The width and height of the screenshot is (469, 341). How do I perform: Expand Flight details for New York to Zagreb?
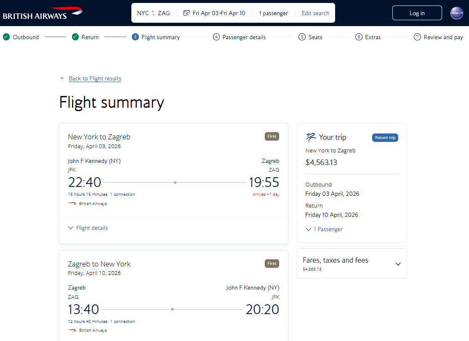[88, 228]
